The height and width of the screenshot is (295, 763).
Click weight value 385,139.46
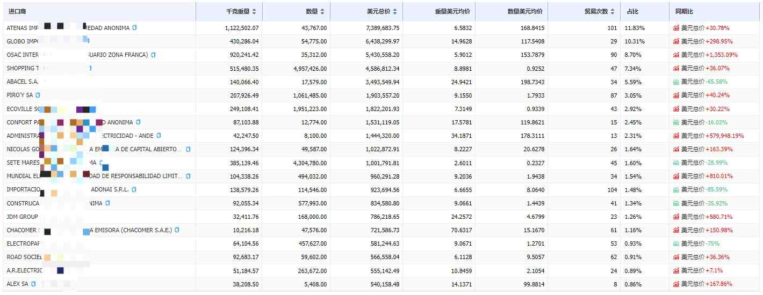[x=243, y=163]
